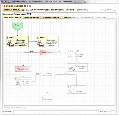This screenshot has width=119, height=115.
Task: Click the title bar printer icon
Action: tap(78, 1)
